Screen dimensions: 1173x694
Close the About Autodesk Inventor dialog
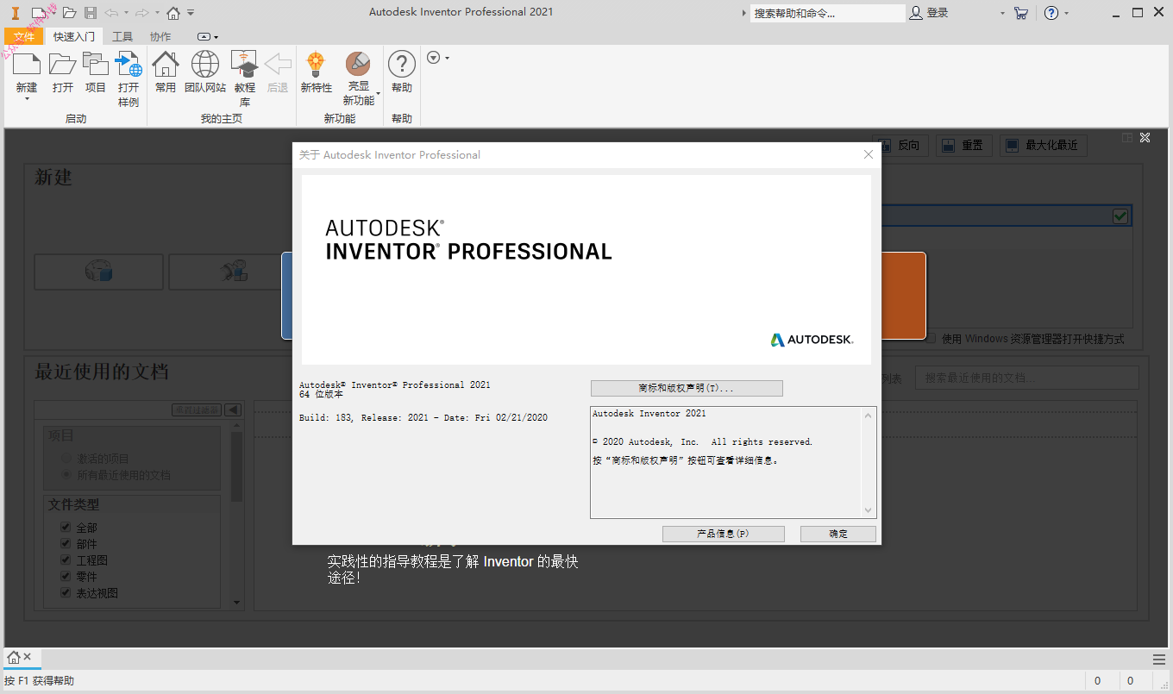pyautogui.click(x=869, y=154)
